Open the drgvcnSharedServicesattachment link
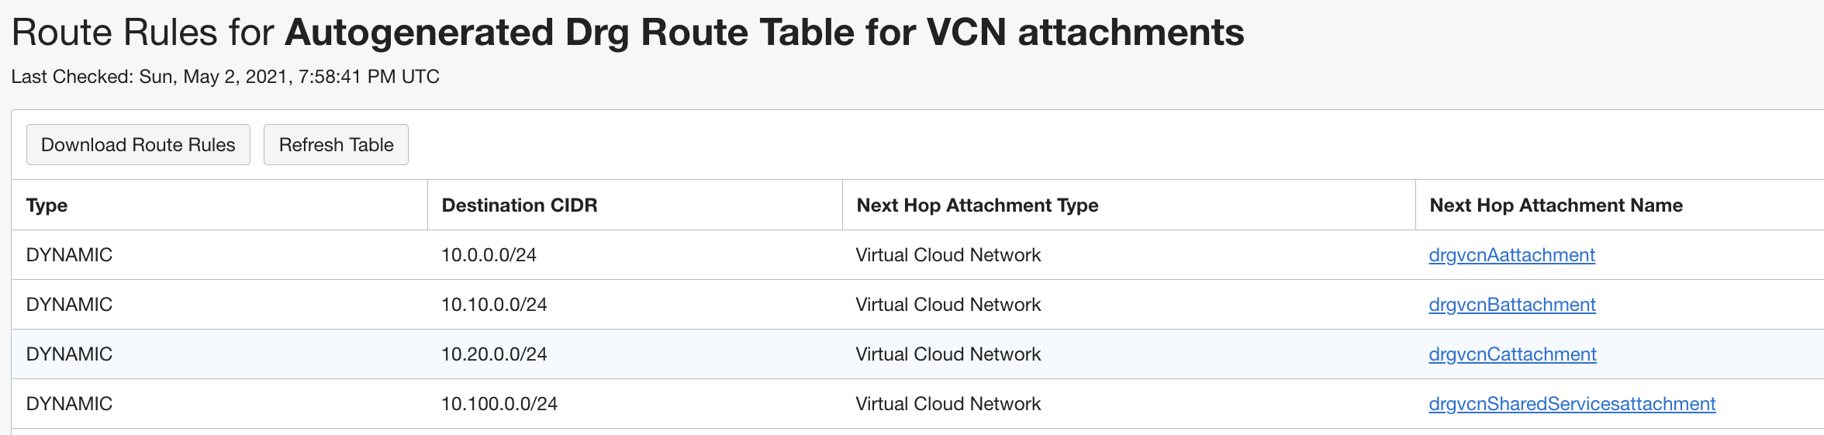 (1572, 404)
